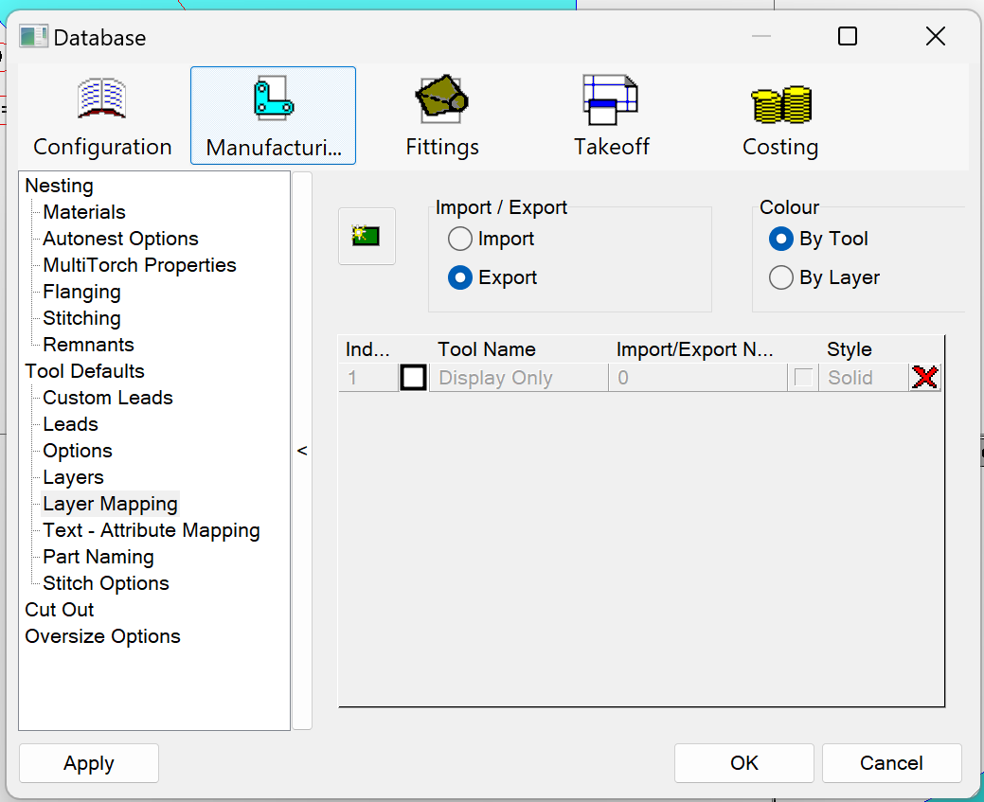984x802 pixels.
Task: Select the Export radio button
Action: tap(460, 277)
